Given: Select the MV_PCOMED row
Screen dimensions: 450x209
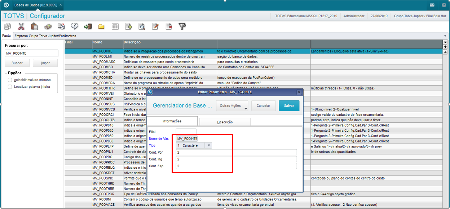Looking at the screenshot, I should point(253,78).
